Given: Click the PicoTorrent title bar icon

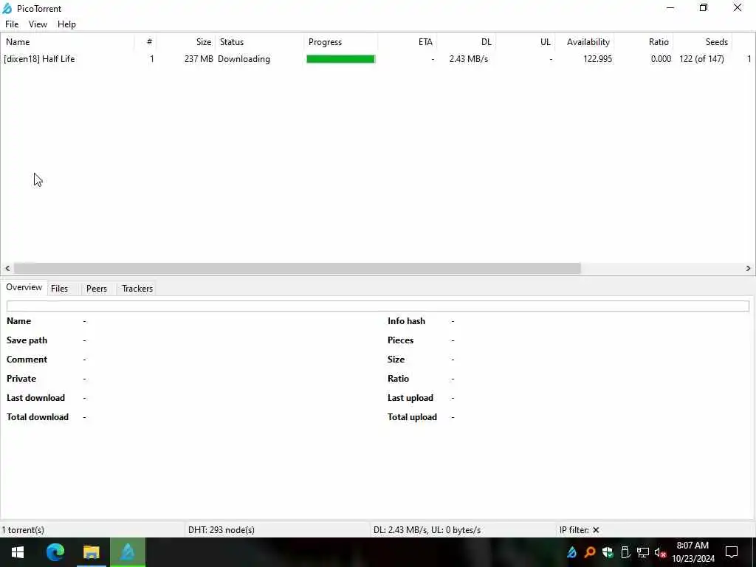Looking at the screenshot, I should [x=7, y=8].
